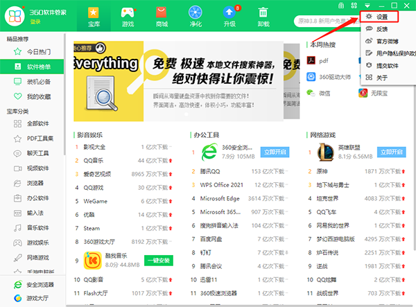416x307 pixels.
Task: Open the 卸载 (Uninstall) trash icon
Action: pos(263,12)
